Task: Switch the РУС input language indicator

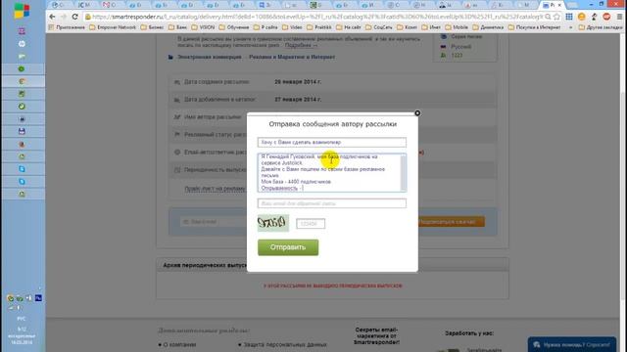Action: pyautogui.click(x=22, y=319)
